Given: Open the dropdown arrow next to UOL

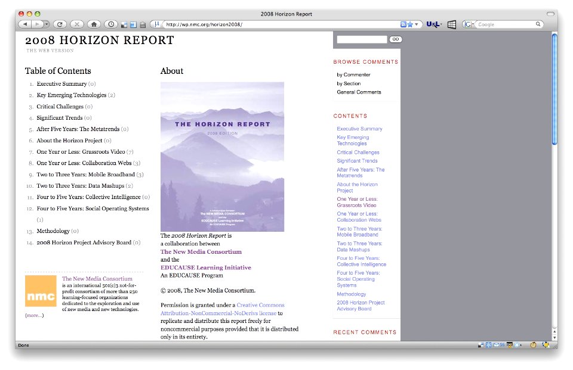Looking at the screenshot, I should [x=441, y=24].
